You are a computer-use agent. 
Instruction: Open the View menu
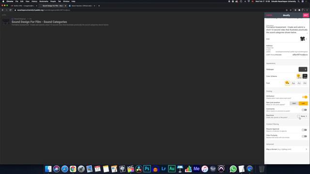tap(28, 1)
